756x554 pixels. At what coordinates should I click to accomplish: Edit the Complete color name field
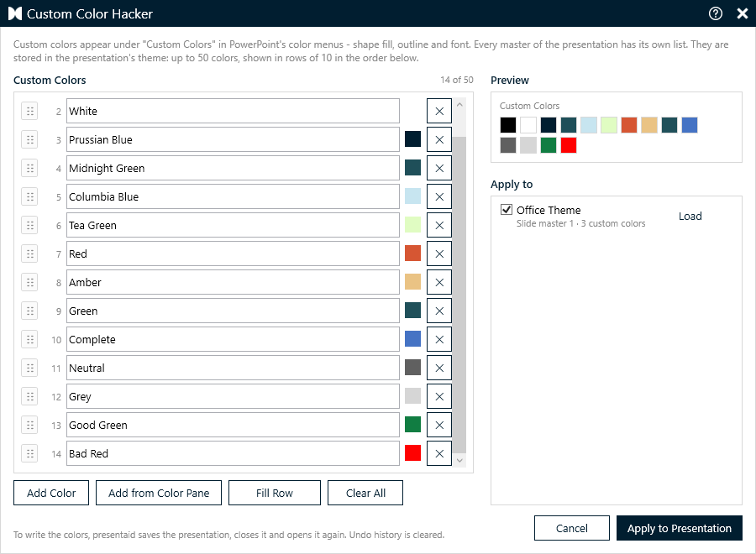coord(233,339)
